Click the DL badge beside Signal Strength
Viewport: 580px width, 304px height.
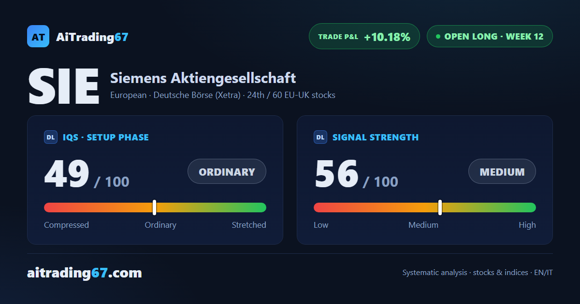click(x=320, y=137)
